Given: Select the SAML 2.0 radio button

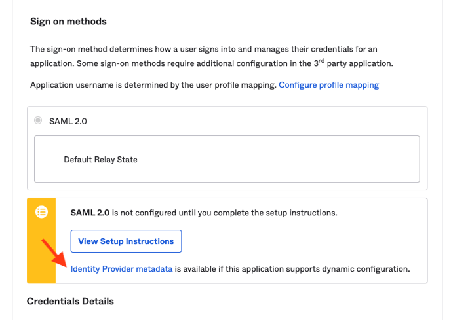Looking at the screenshot, I should click(38, 120).
